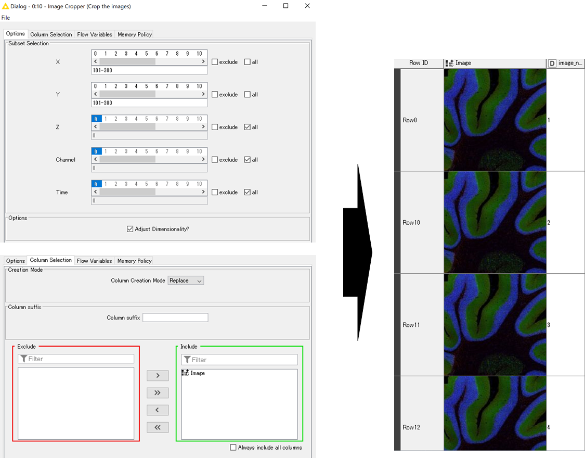Uncheck the all checkbox for Z
The width and height of the screenshot is (585, 458).
coord(248,127)
